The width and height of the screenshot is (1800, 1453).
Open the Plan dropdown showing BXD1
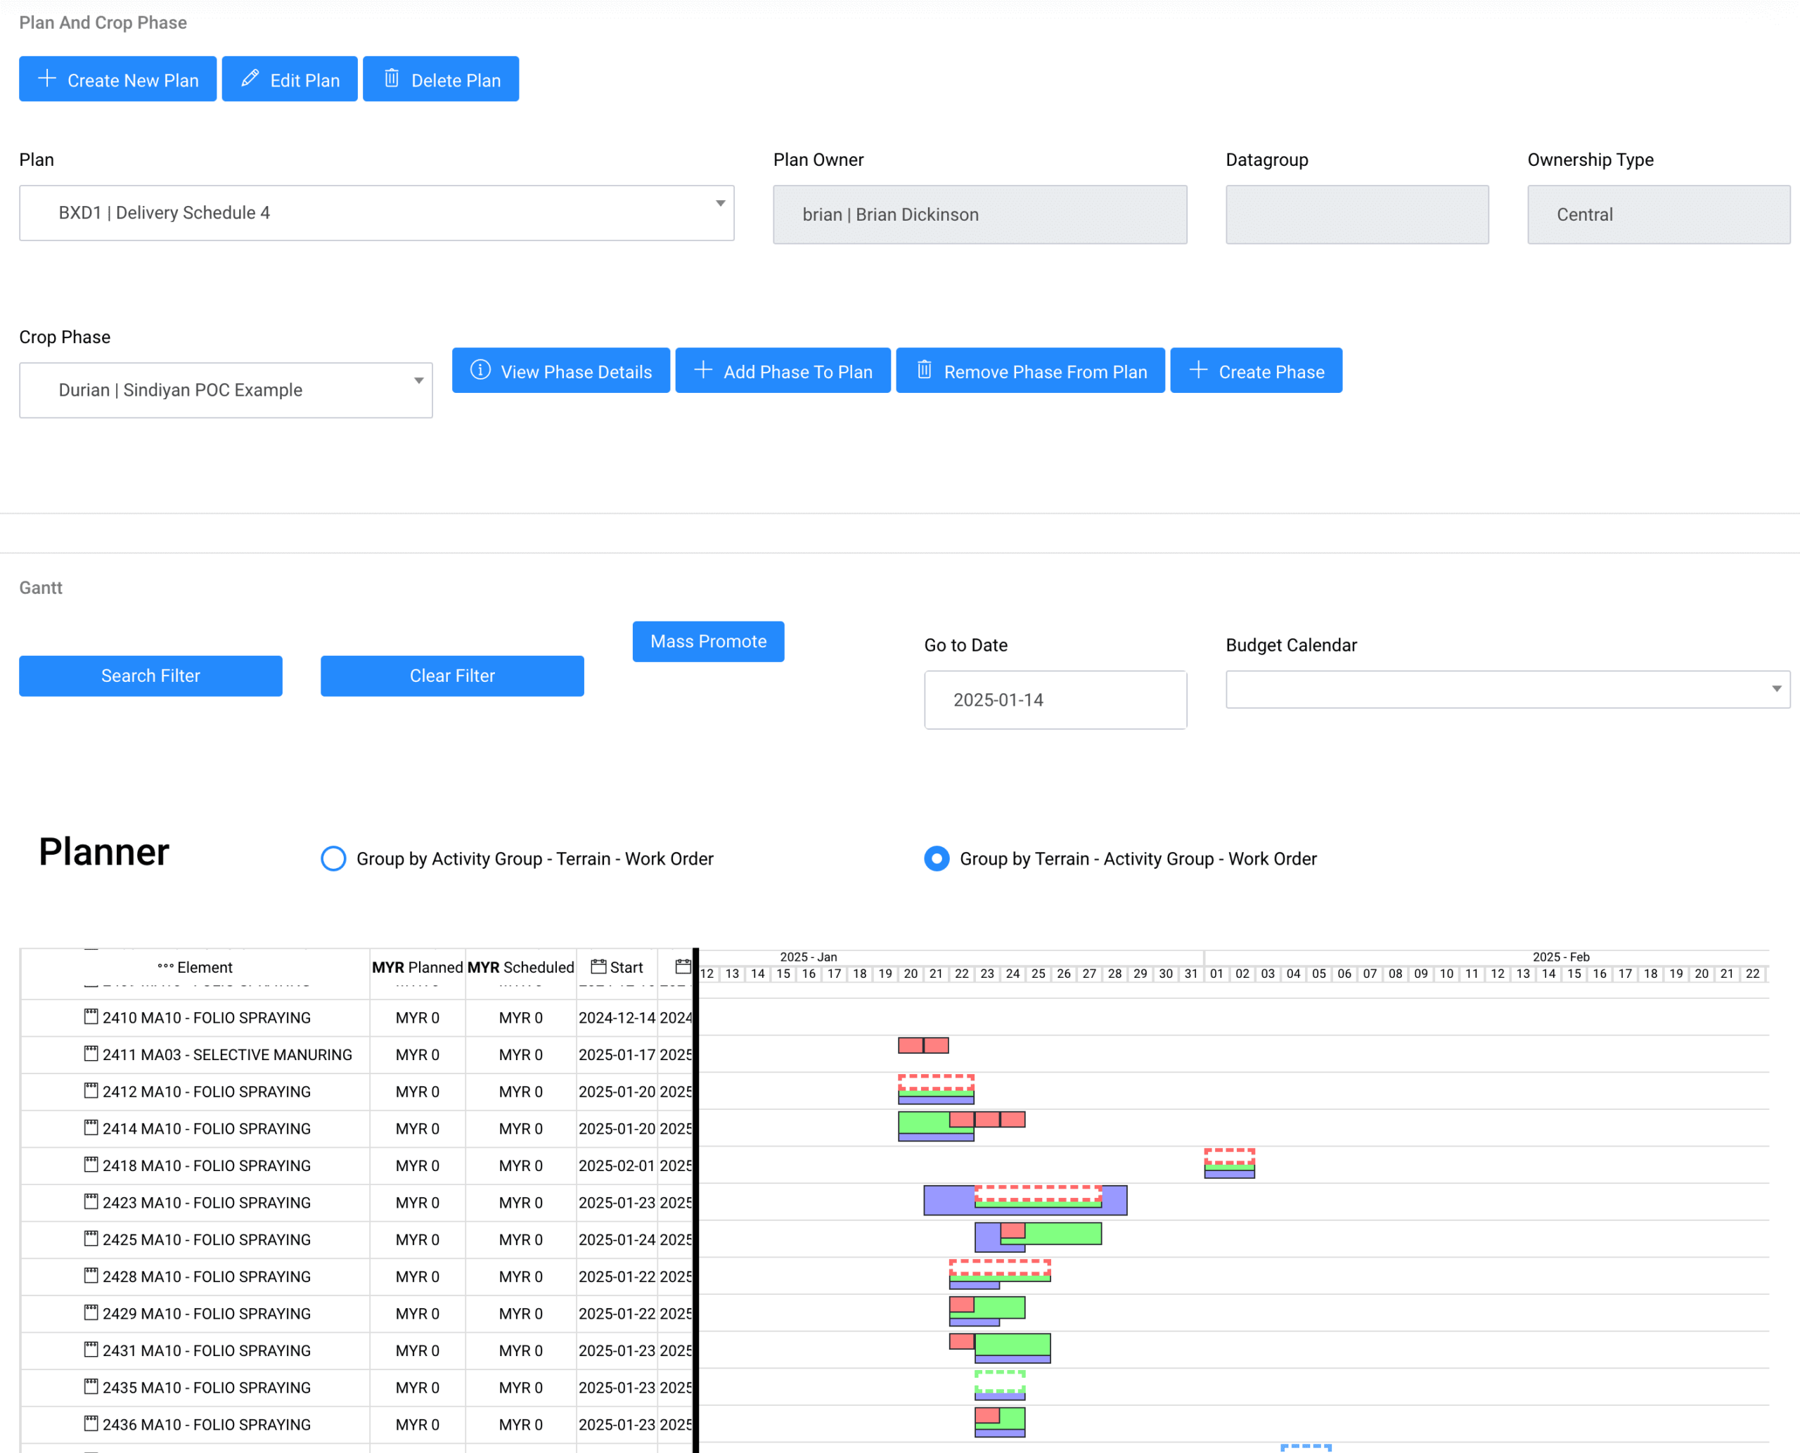click(x=377, y=212)
